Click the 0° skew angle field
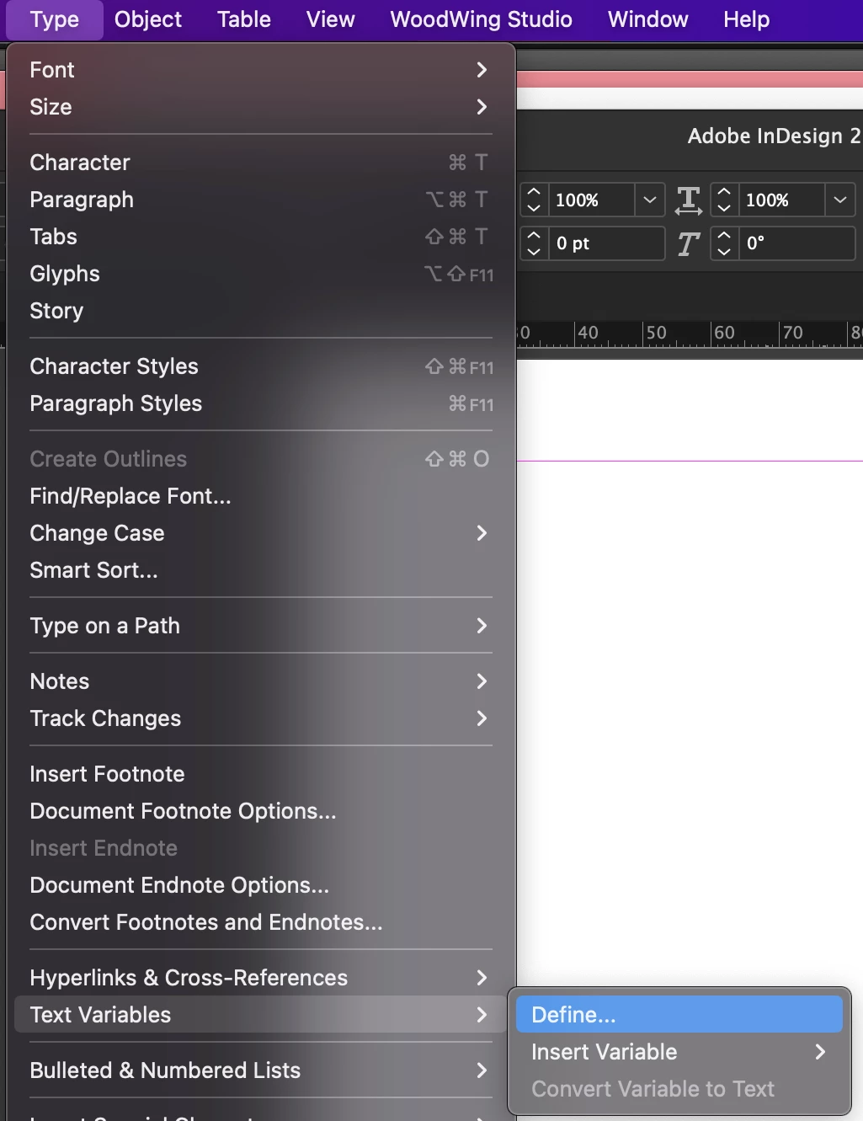863x1121 pixels. [x=796, y=243]
